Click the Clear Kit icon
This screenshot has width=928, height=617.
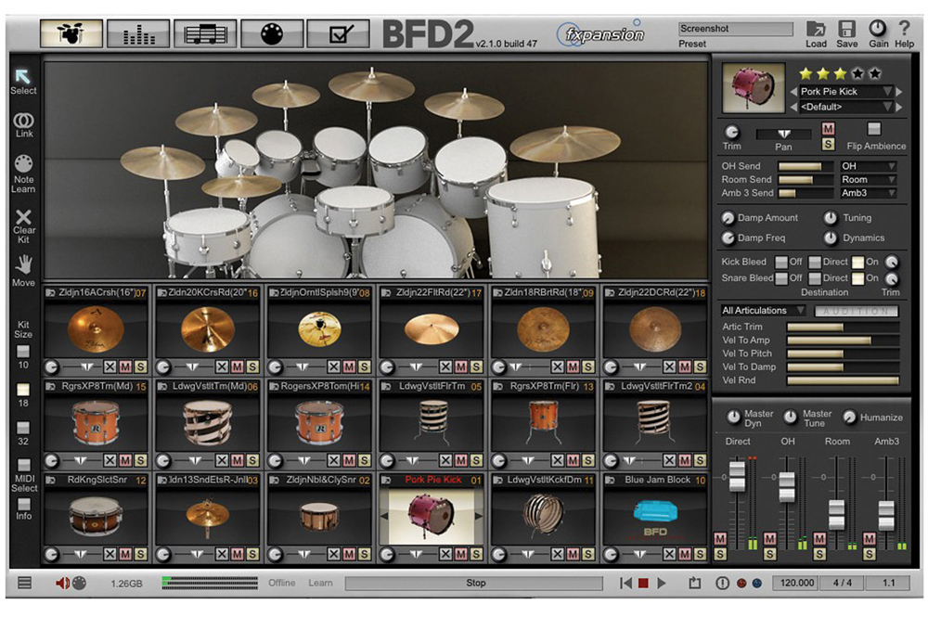pos(24,216)
